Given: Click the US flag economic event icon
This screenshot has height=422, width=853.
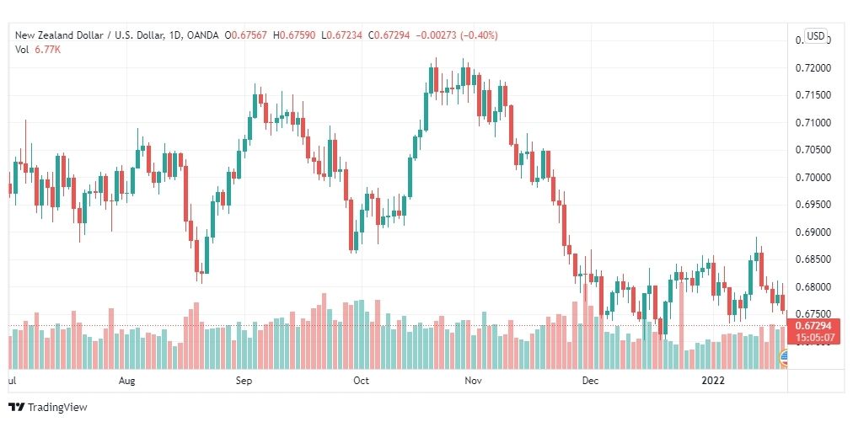Looking at the screenshot, I should coord(783,357).
